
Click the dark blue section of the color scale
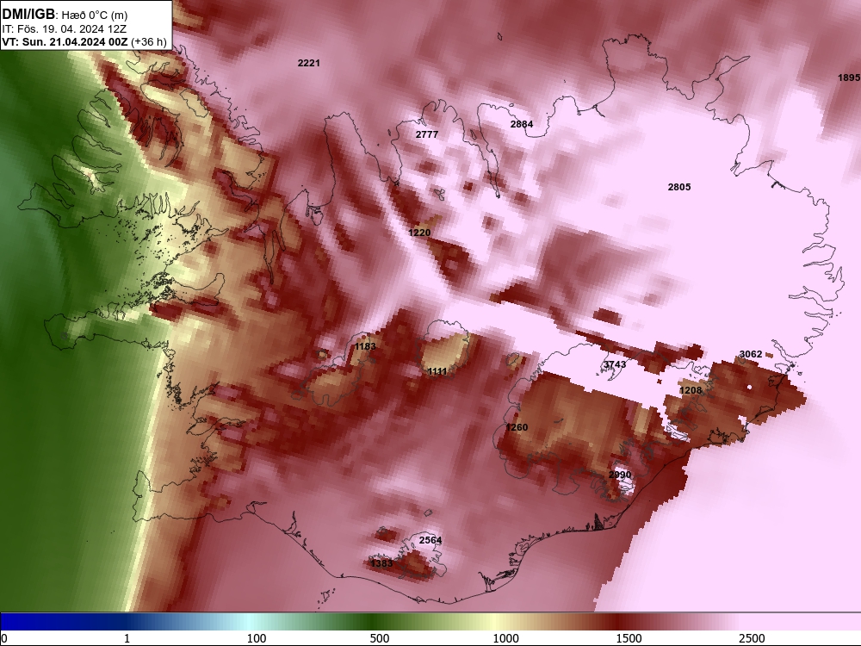point(60,622)
